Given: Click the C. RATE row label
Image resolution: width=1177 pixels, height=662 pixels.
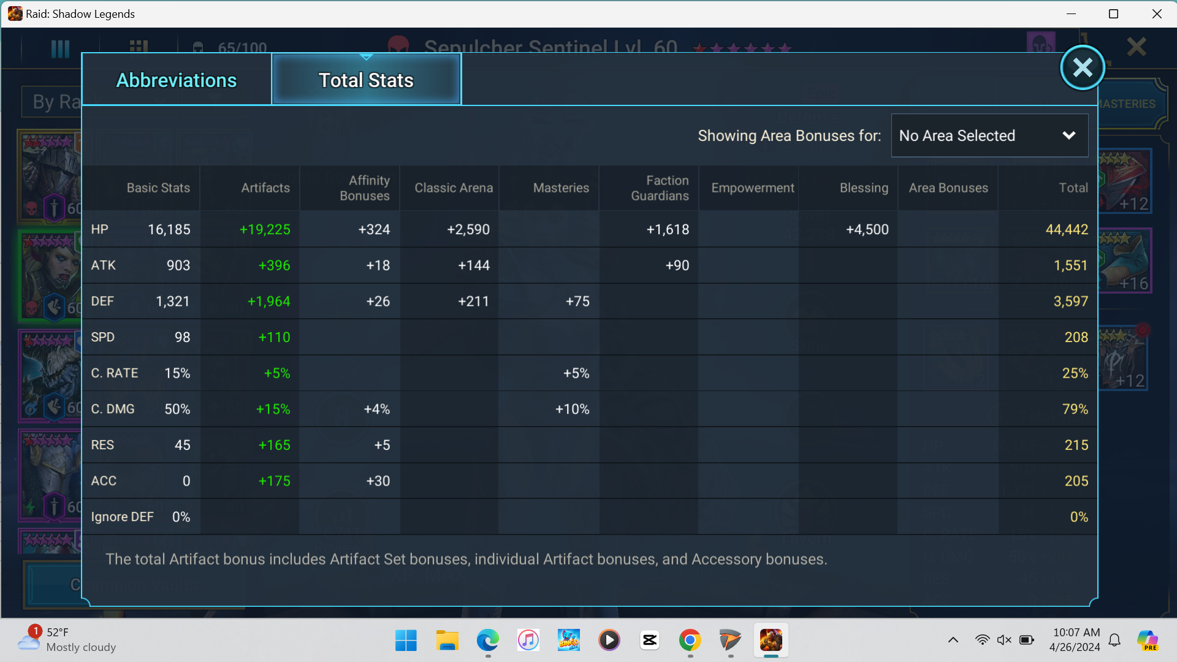Looking at the screenshot, I should (115, 373).
